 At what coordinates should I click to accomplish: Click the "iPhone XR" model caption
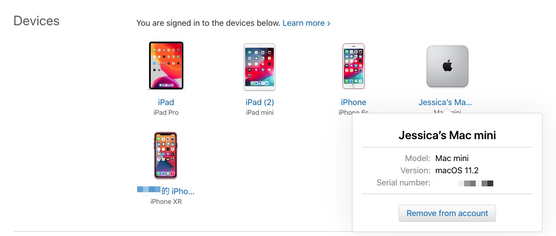[166, 201]
